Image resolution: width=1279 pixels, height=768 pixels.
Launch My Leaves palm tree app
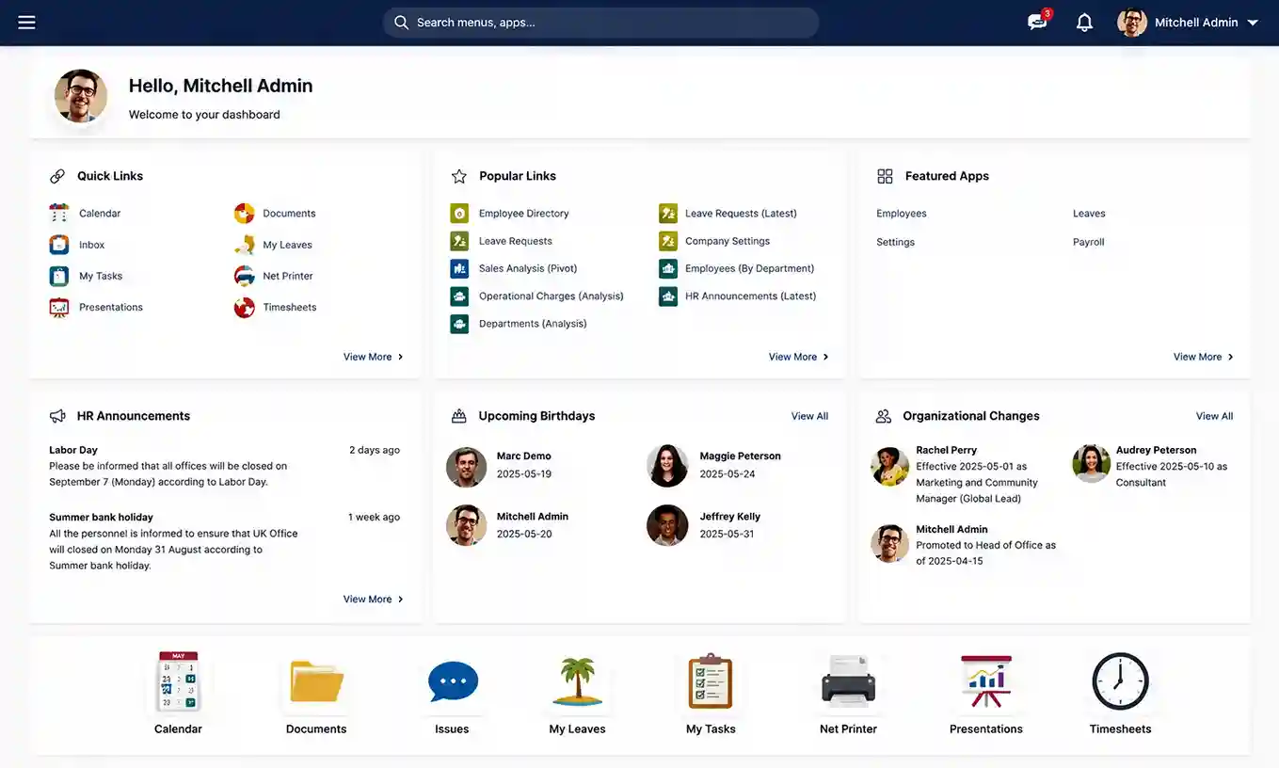coord(577,694)
